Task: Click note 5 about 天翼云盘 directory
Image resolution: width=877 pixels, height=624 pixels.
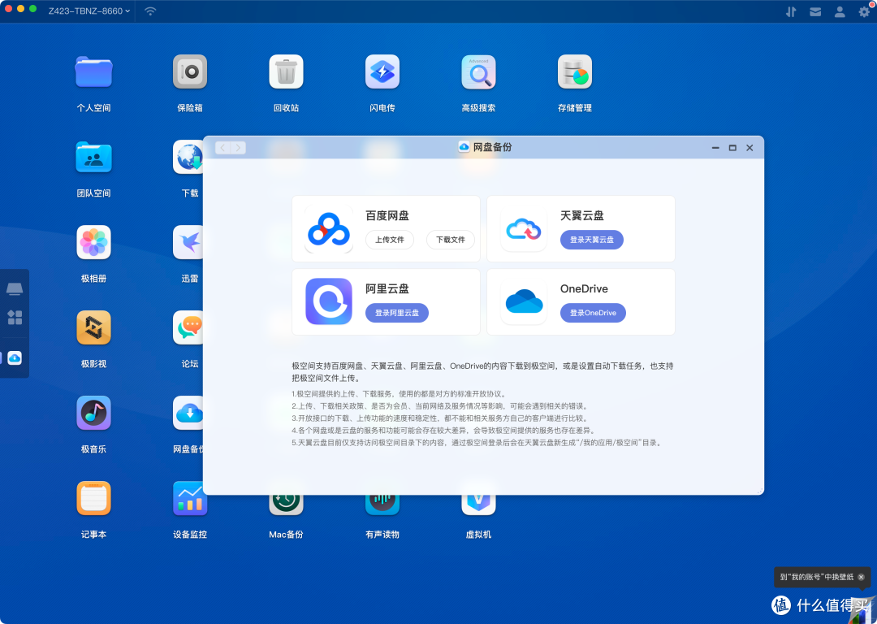Action: coord(477,443)
